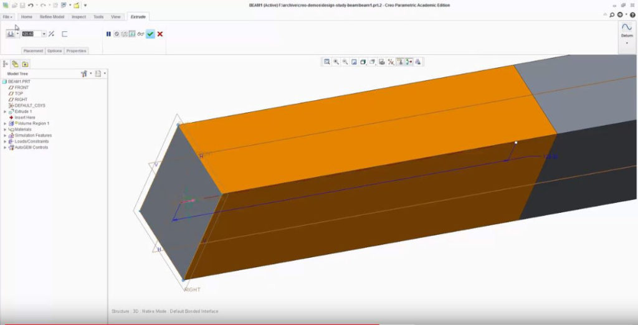
Task: Pause the Extrude tool
Action: click(108, 34)
